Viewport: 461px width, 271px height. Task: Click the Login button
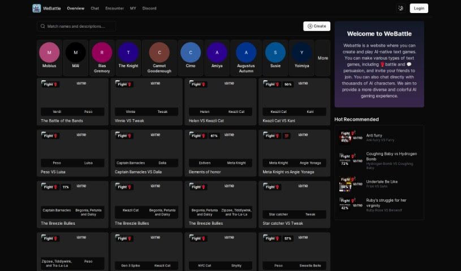(419, 8)
